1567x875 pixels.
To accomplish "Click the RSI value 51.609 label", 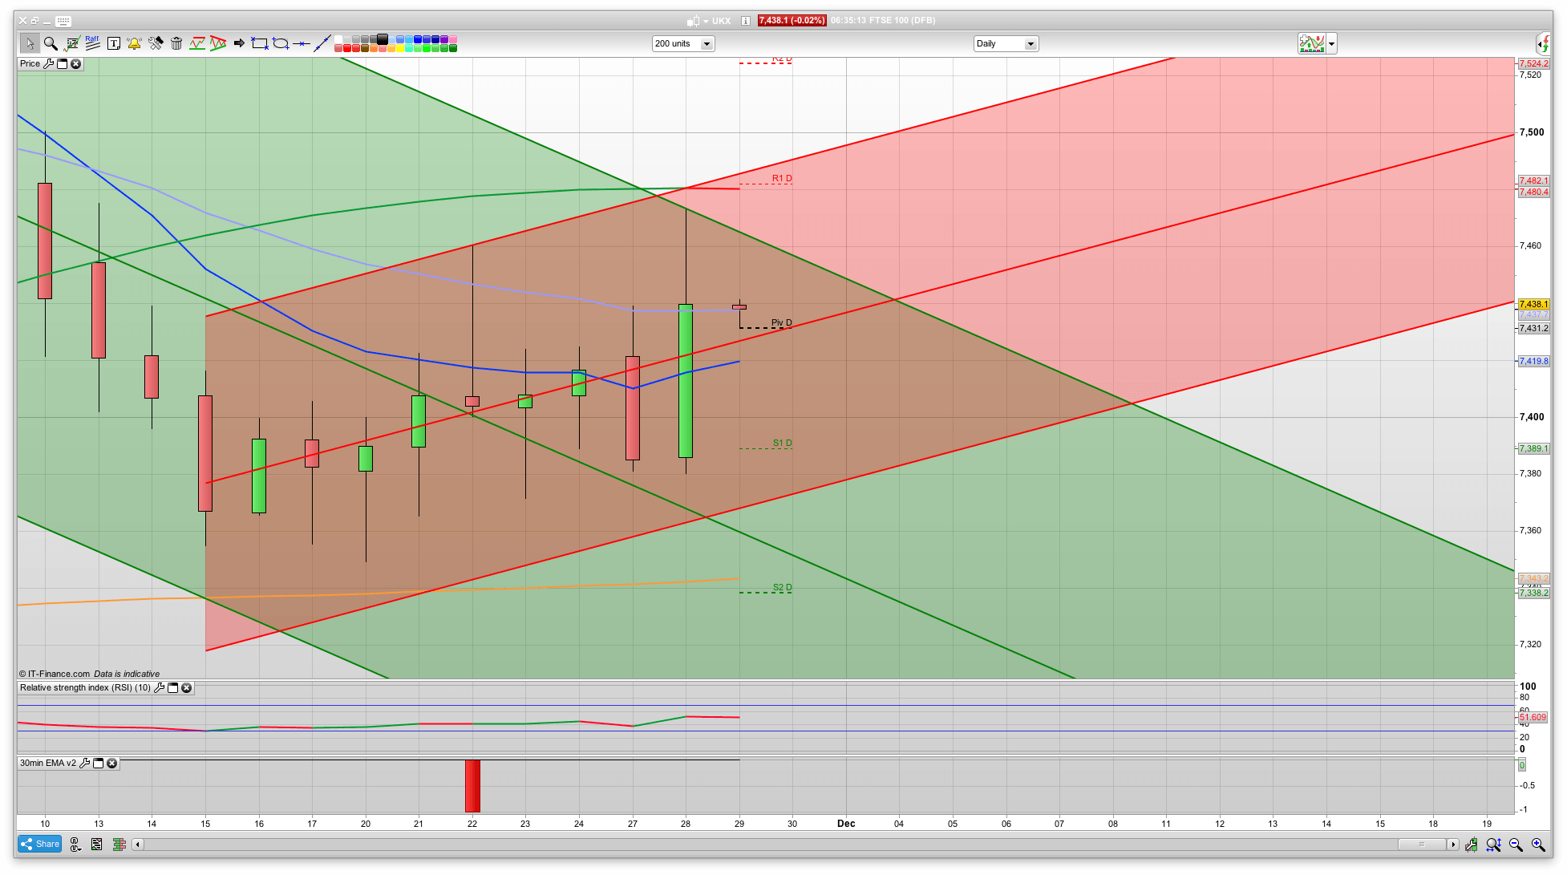I will pyautogui.click(x=1533, y=717).
